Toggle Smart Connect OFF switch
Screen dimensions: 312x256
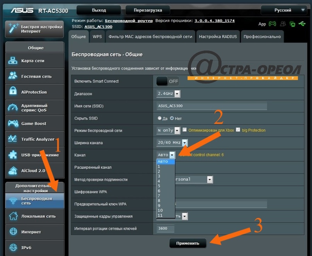pos(167,81)
